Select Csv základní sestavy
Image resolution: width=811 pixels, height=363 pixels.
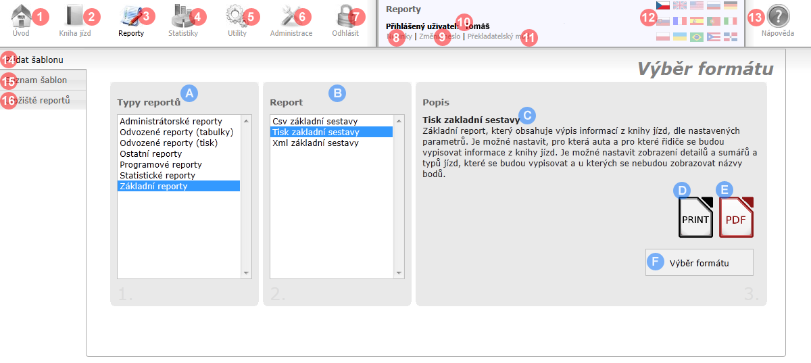[x=331, y=121]
